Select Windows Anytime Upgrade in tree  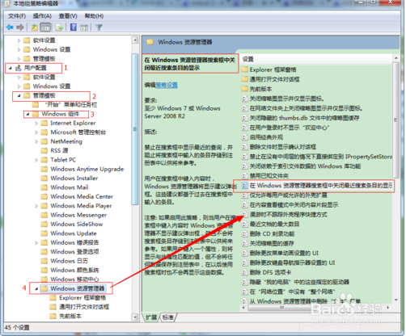87,169
